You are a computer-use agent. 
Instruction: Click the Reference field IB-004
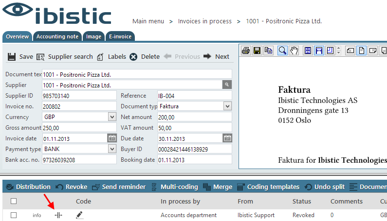click(x=195, y=96)
